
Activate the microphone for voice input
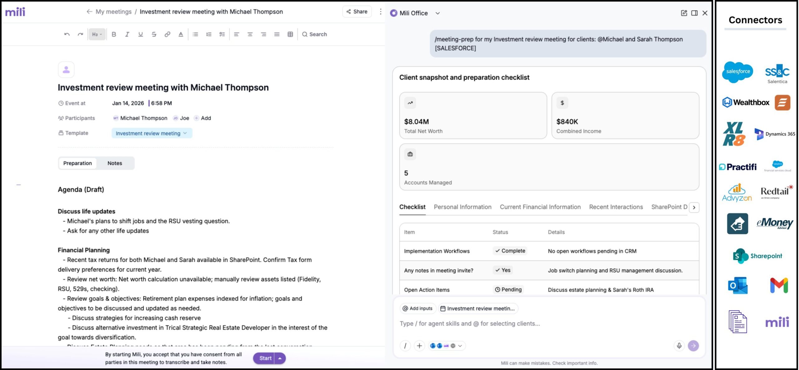coord(679,346)
